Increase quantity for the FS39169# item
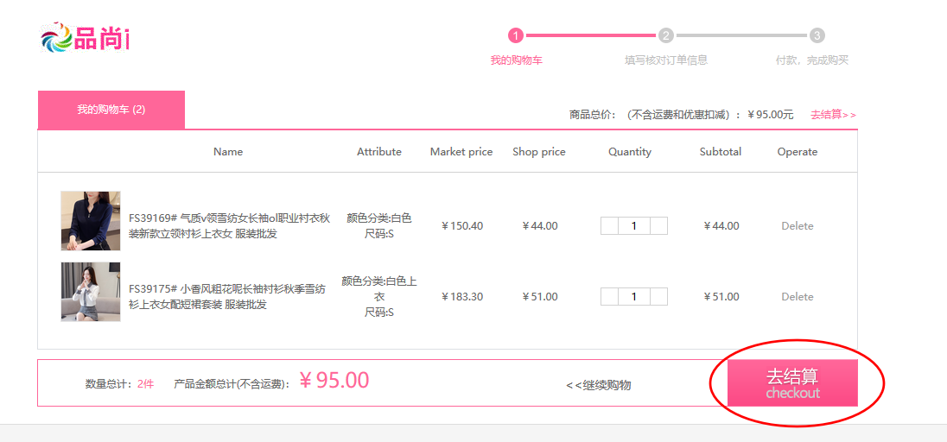The image size is (947, 442). [x=658, y=226]
